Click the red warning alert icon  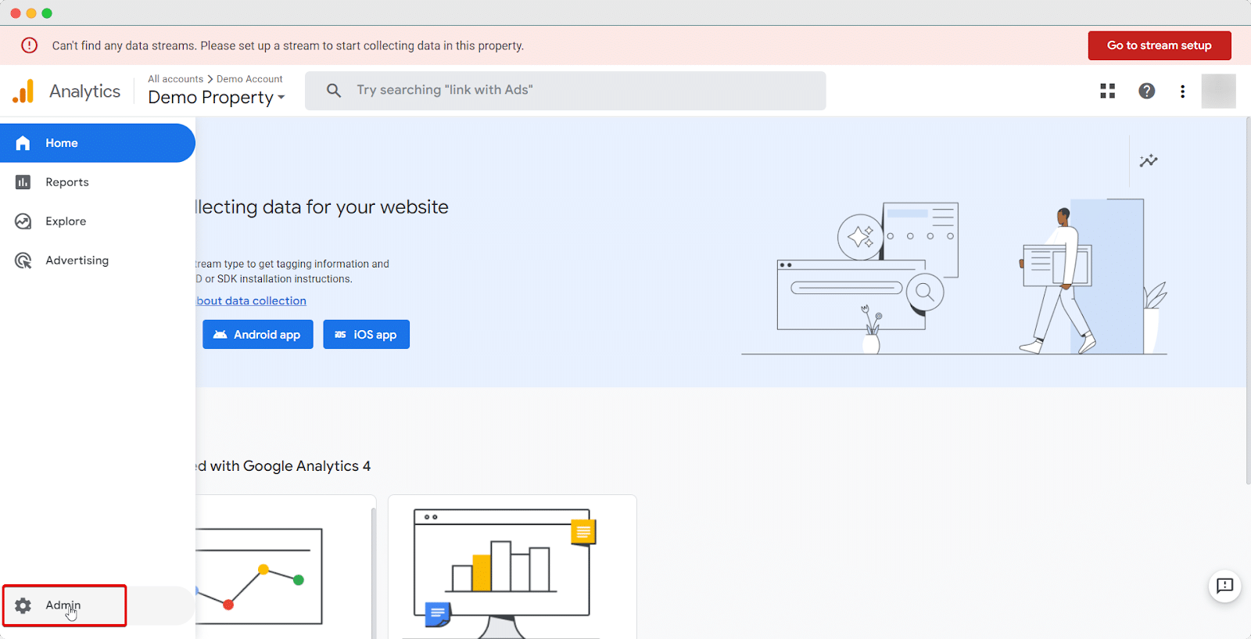29,45
